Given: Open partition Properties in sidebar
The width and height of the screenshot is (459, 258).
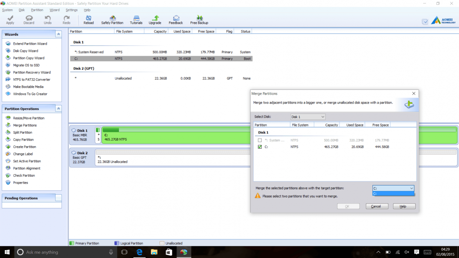Looking at the screenshot, I should [x=17, y=183].
